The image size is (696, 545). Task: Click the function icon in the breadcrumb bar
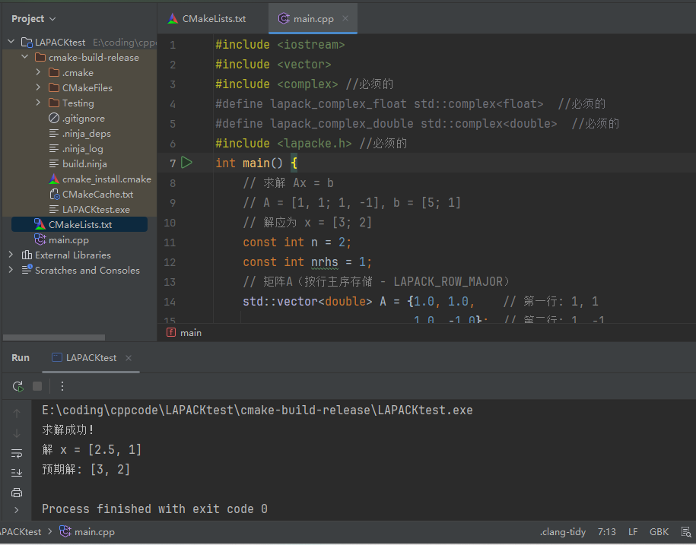tap(171, 333)
